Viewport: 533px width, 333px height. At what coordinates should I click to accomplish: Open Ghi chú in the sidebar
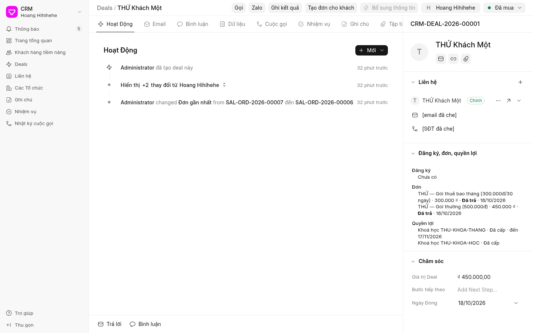(44, 100)
